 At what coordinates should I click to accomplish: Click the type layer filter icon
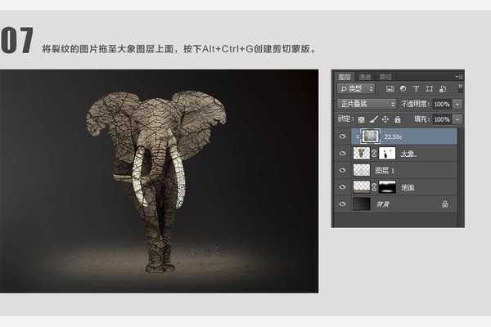415,88
